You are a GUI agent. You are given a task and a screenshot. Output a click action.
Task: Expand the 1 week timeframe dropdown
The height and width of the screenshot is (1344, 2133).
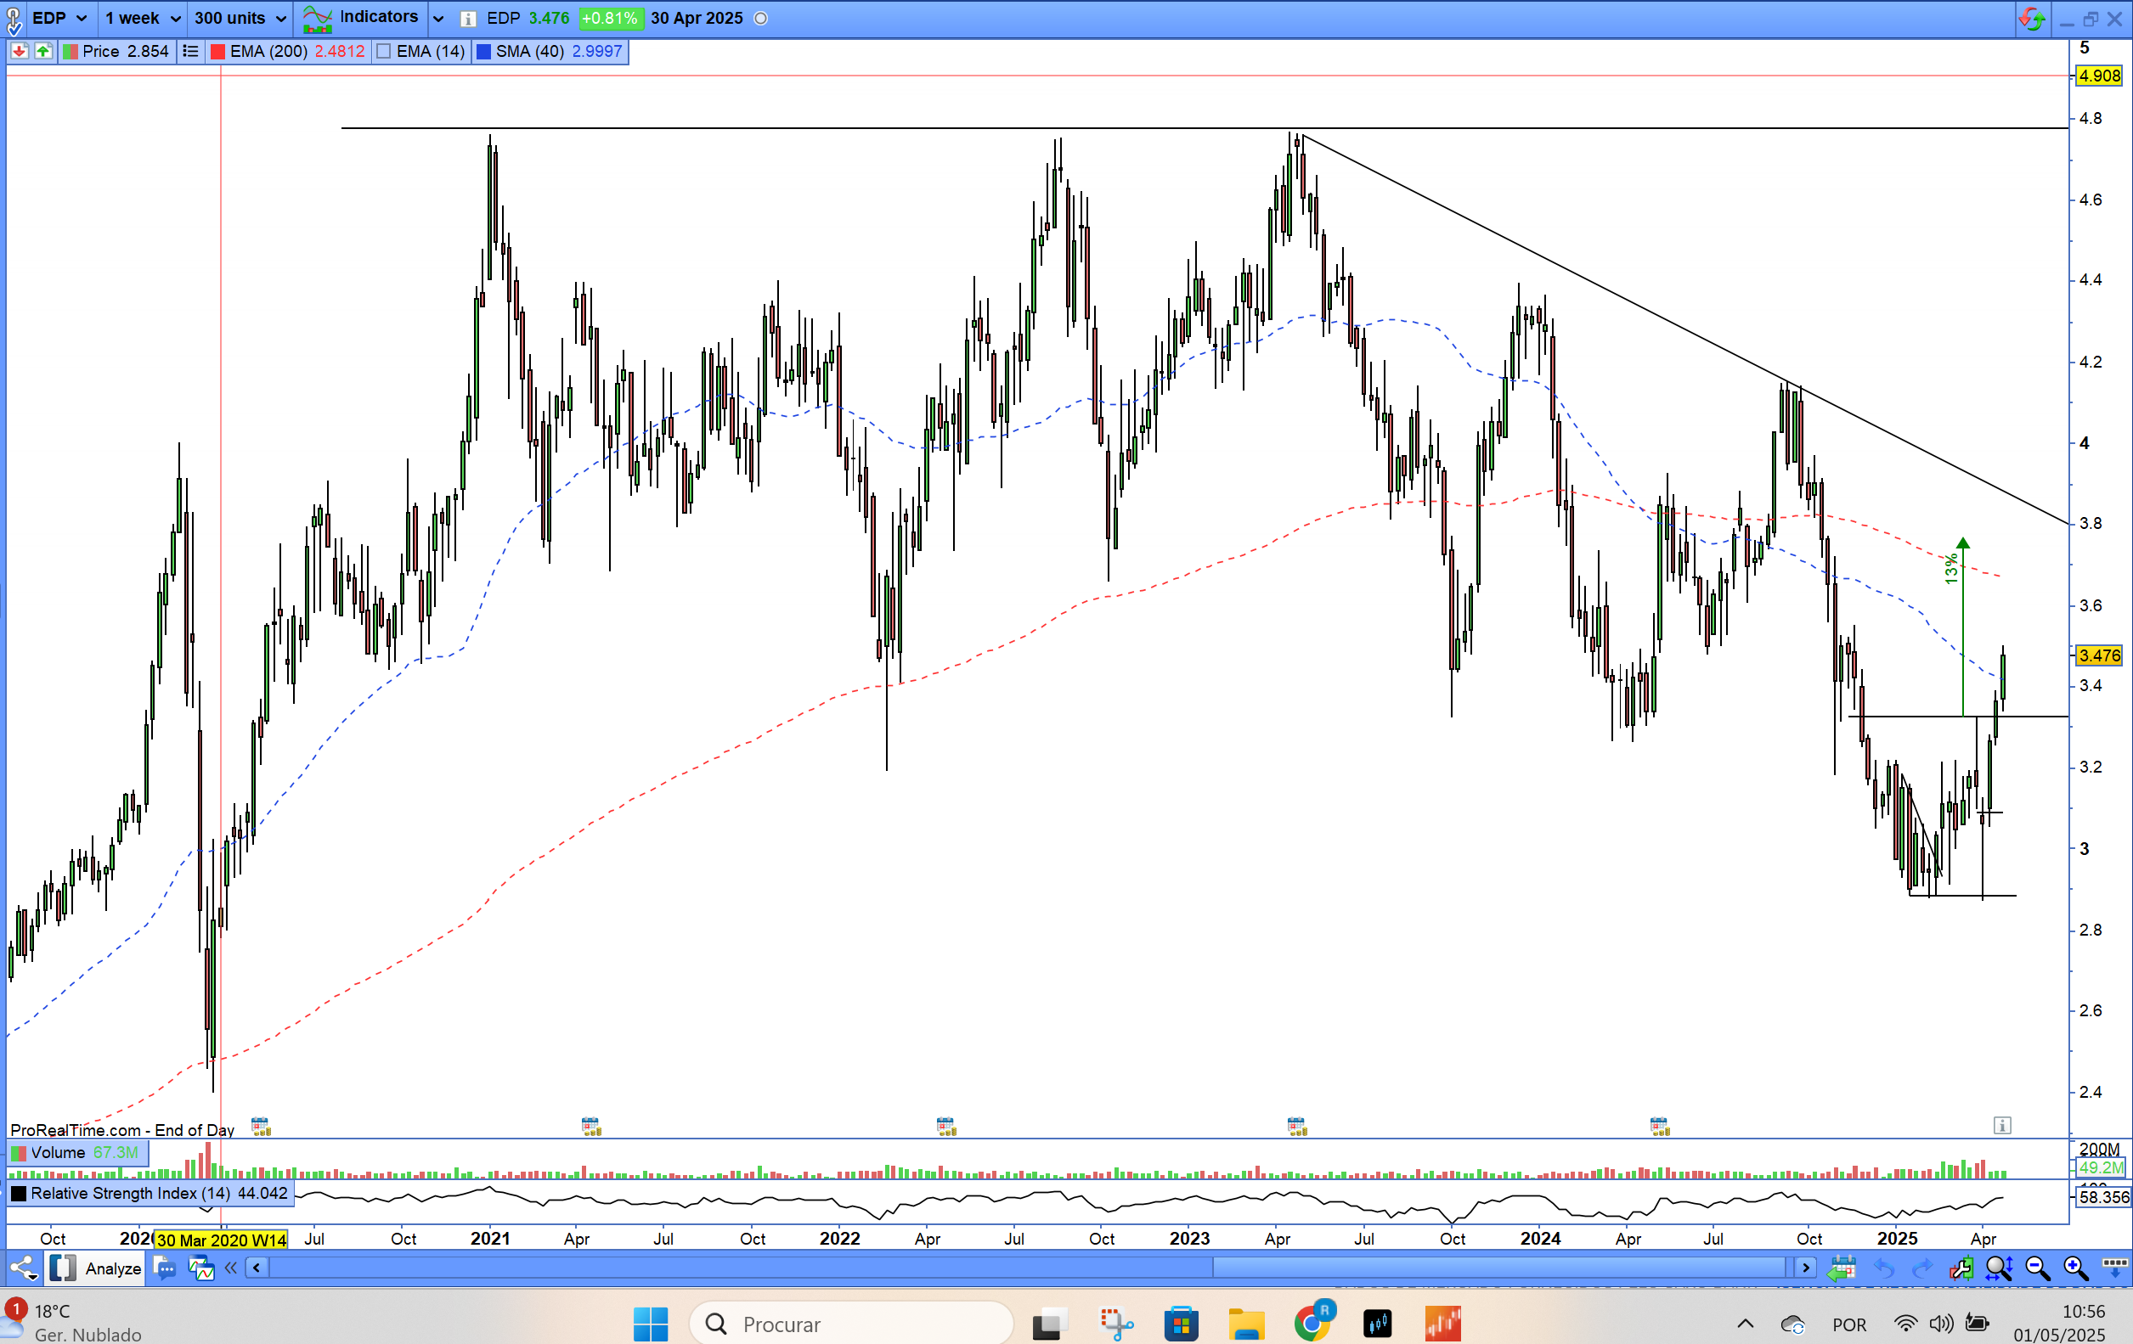tap(142, 18)
